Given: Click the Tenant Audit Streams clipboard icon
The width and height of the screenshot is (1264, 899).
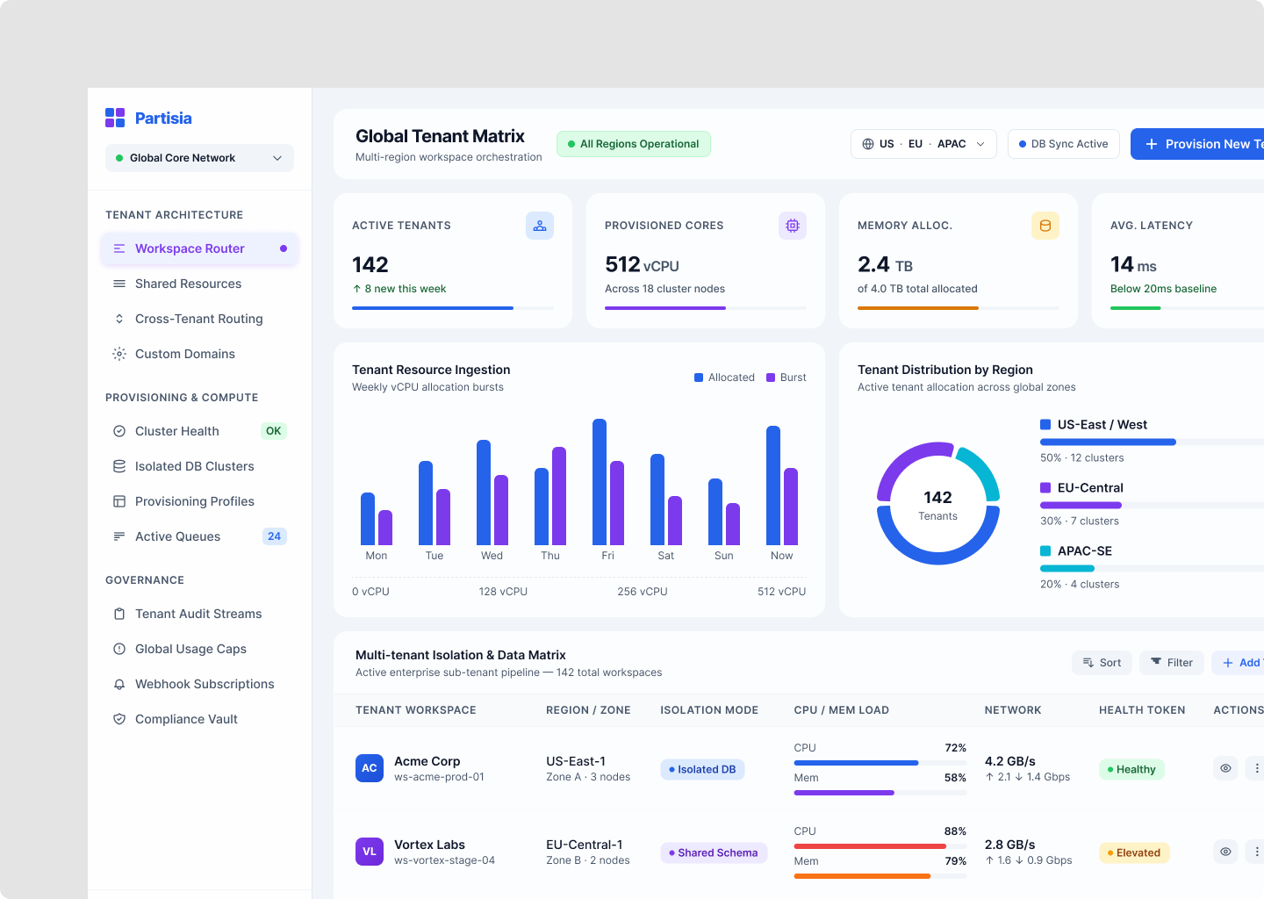Looking at the screenshot, I should [x=119, y=614].
